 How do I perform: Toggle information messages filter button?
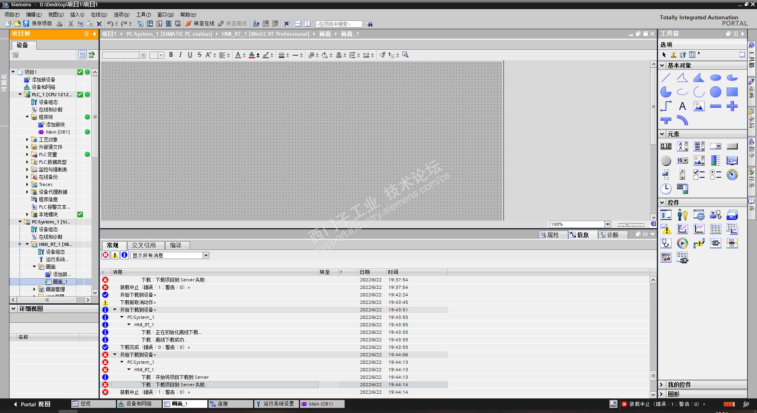pyautogui.click(x=125, y=255)
